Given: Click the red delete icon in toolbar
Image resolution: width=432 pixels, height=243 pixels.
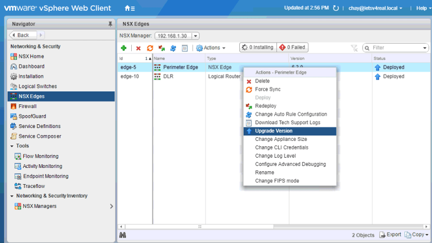Looking at the screenshot, I should tap(138, 48).
